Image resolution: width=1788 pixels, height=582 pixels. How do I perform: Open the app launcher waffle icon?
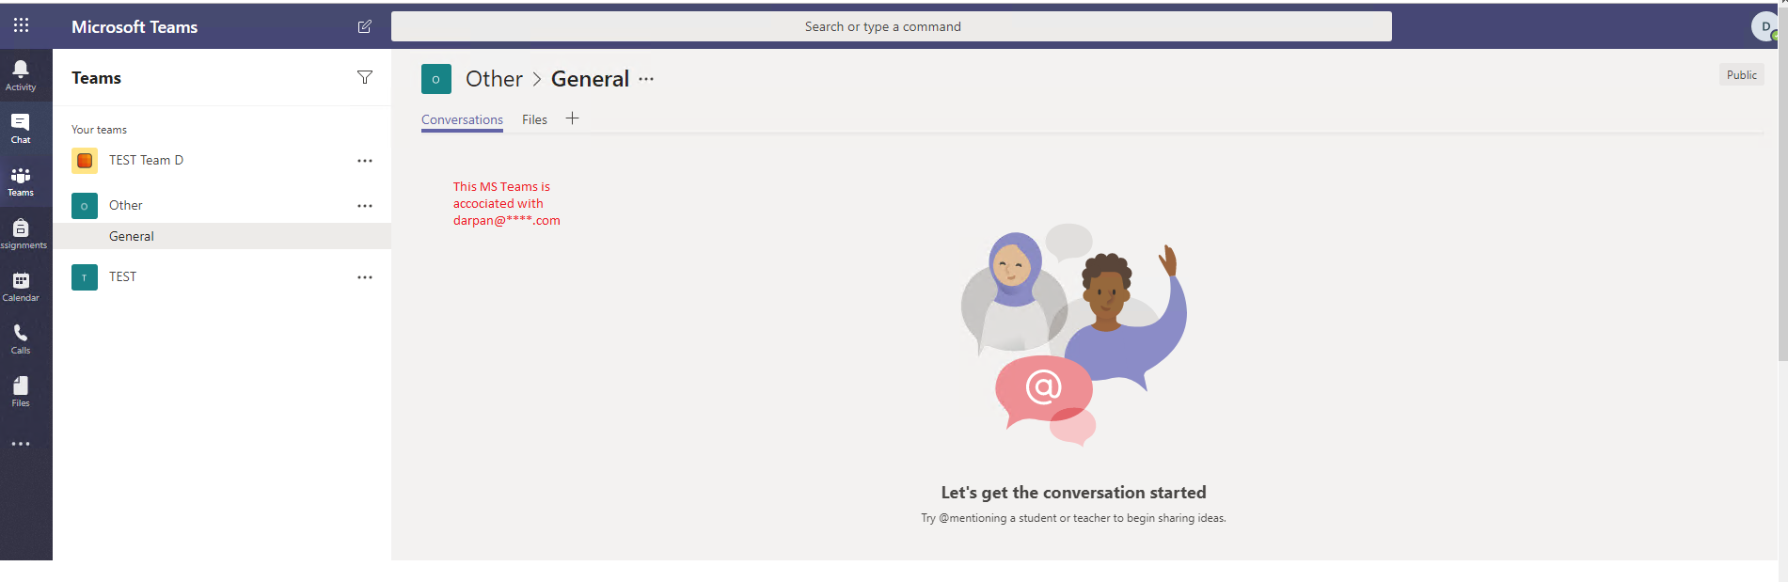pyautogui.click(x=21, y=25)
